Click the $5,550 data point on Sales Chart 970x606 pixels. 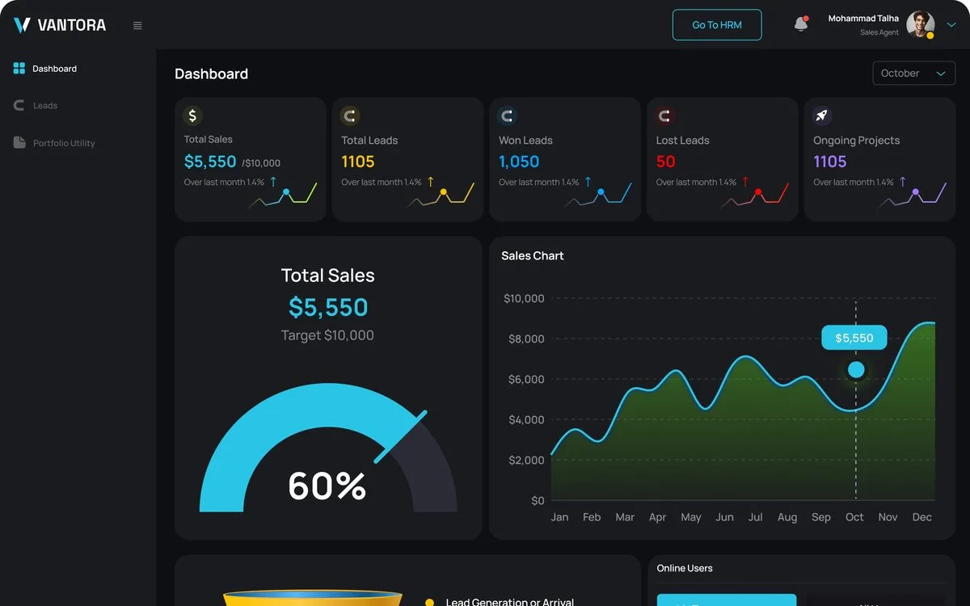click(856, 370)
